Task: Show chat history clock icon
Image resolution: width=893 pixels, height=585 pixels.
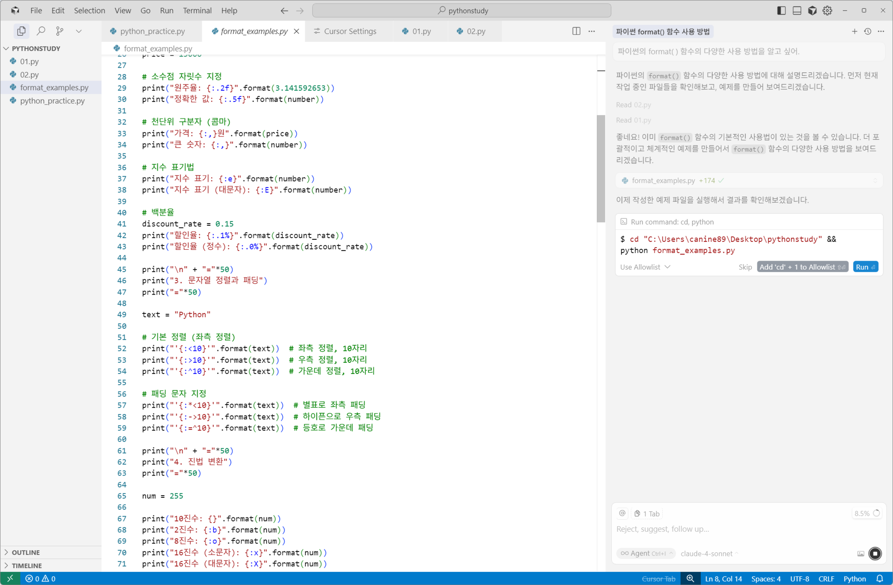Action: click(868, 31)
